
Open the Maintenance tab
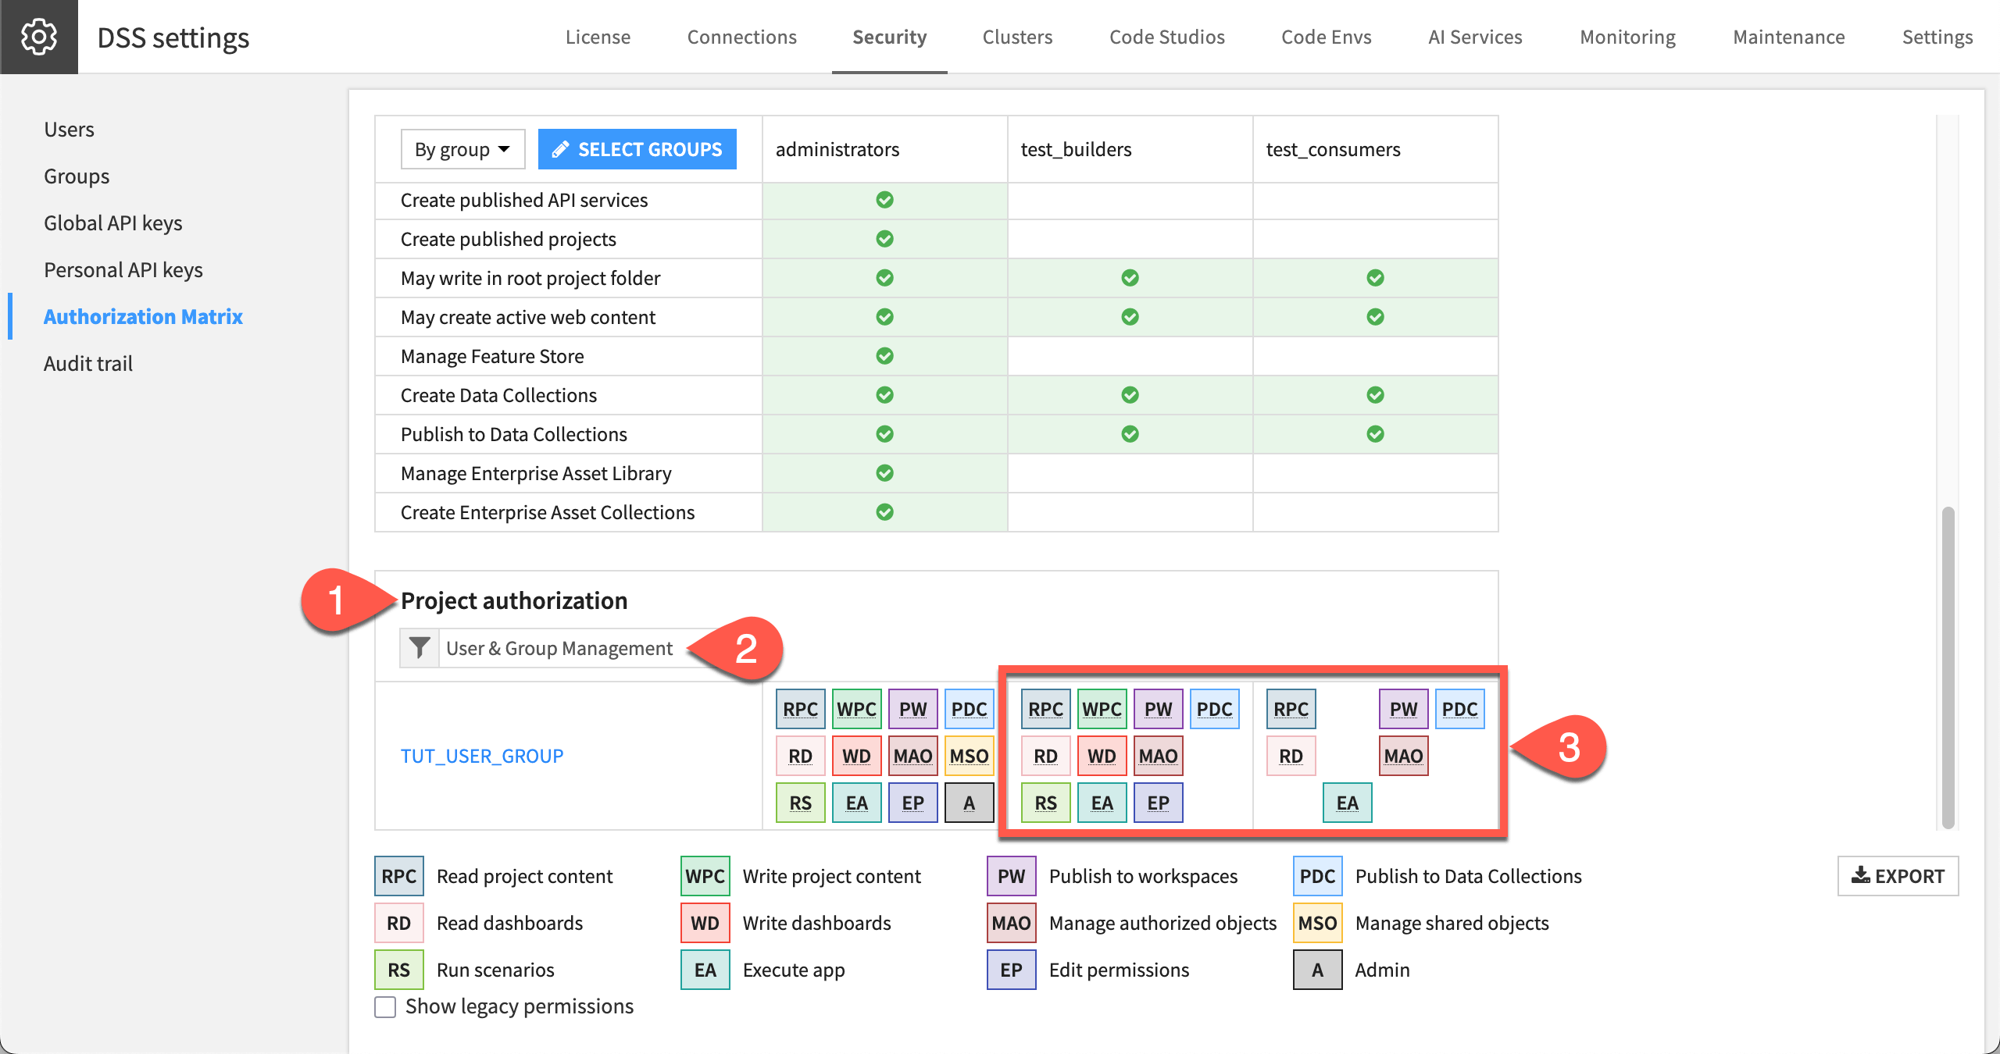pyautogui.click(x=1788, y=37)
